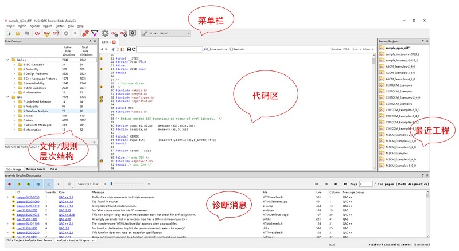459x251 pixels.
Task: Run the first red QAC analyze icon
Action: (37, 33)
